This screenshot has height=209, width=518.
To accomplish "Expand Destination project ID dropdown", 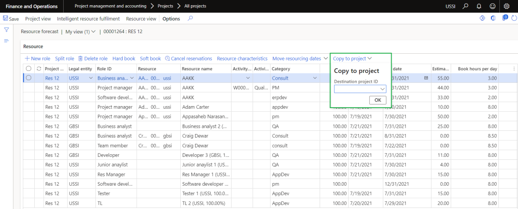I will pyautogui.click(x=382, y=89).
